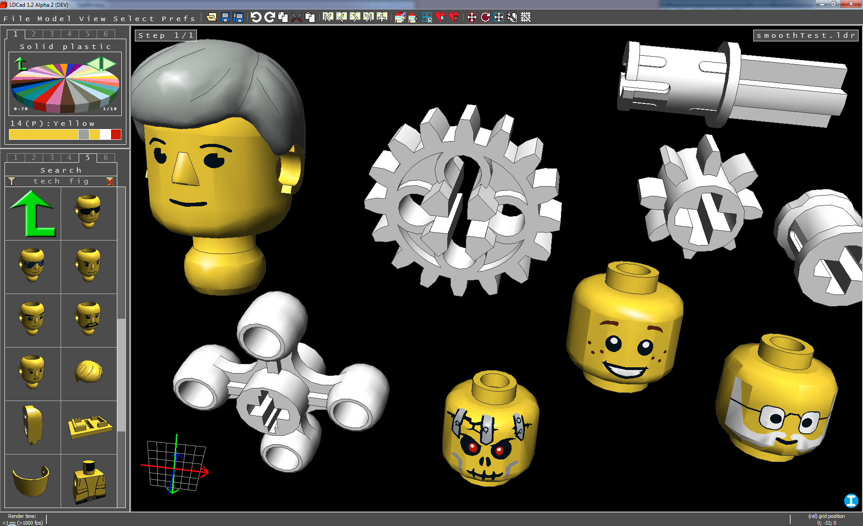Open the models list house icon
The height and width of the screenshot is (526, 863).
[400, 18]
